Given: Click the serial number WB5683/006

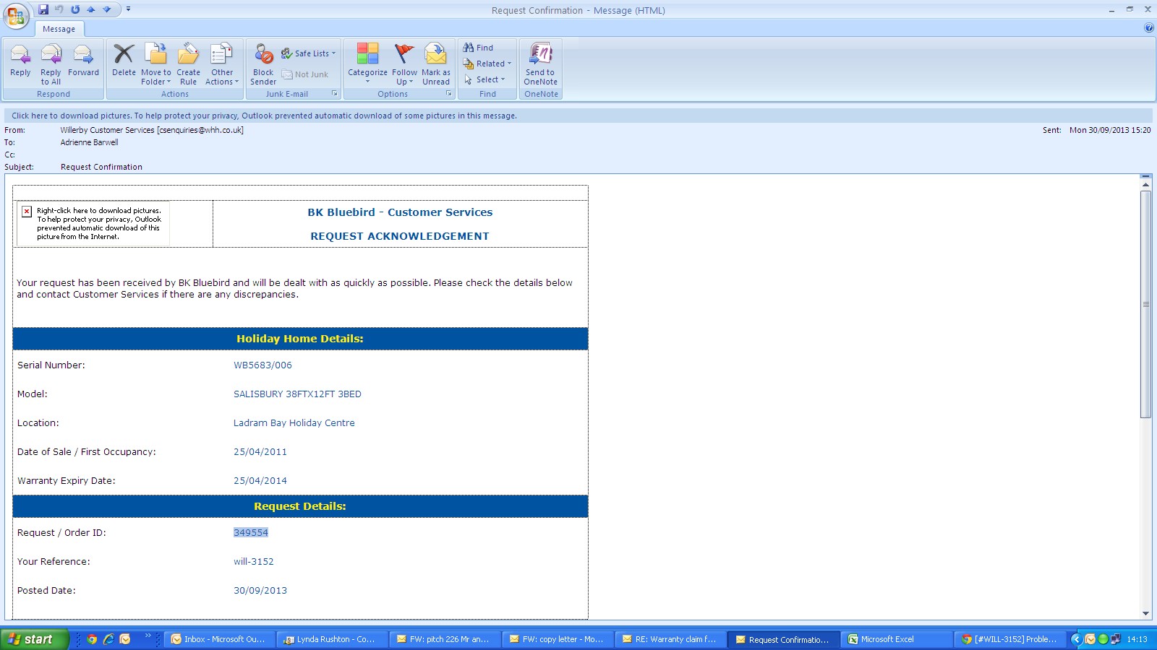Looking at the screenshot, I should coord(262,365).
